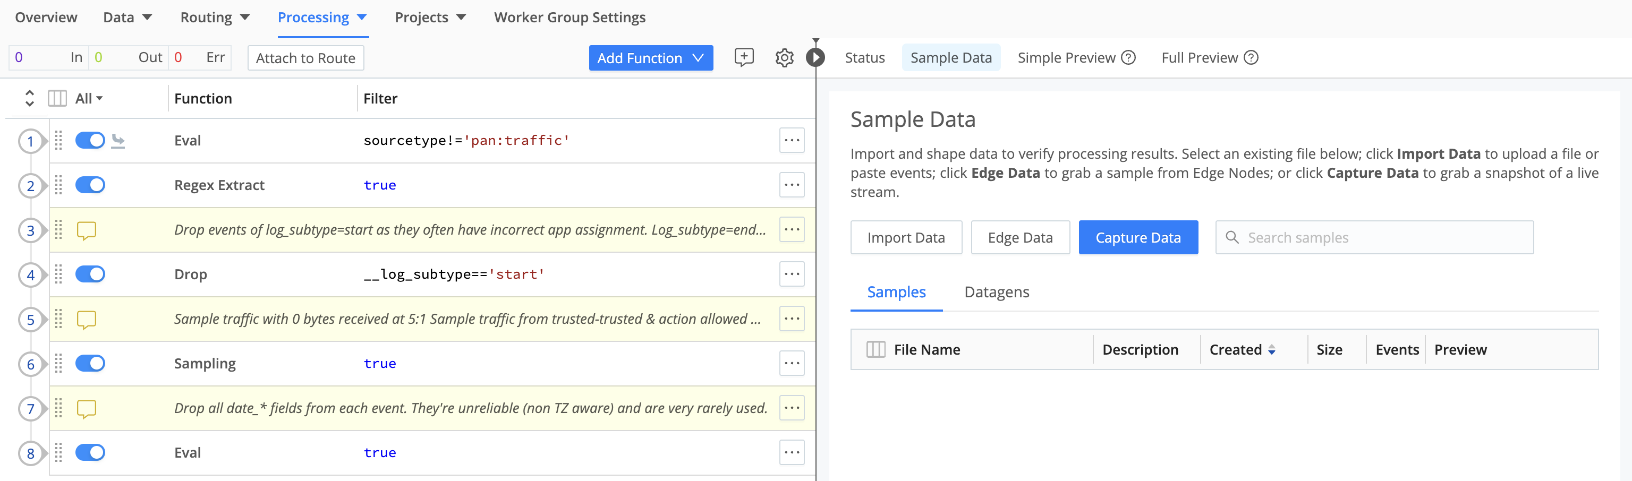Turn off the Drop function switch
This screenshot has height=481, width=1632.
pos(90,274)
